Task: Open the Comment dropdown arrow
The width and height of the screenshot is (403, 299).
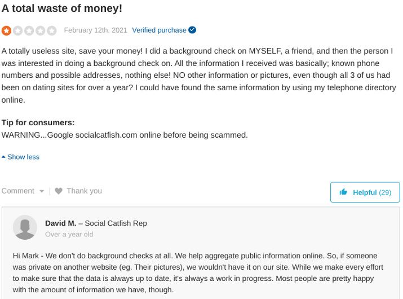Action: pos(42,191)
